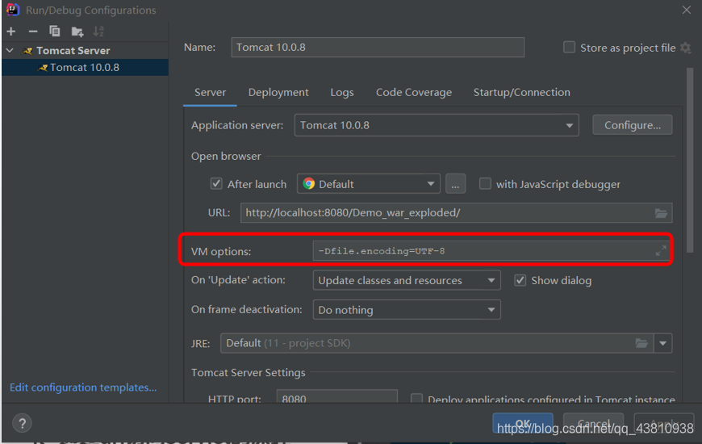
Task: Click the URL input field
Action: pos(456,213)
